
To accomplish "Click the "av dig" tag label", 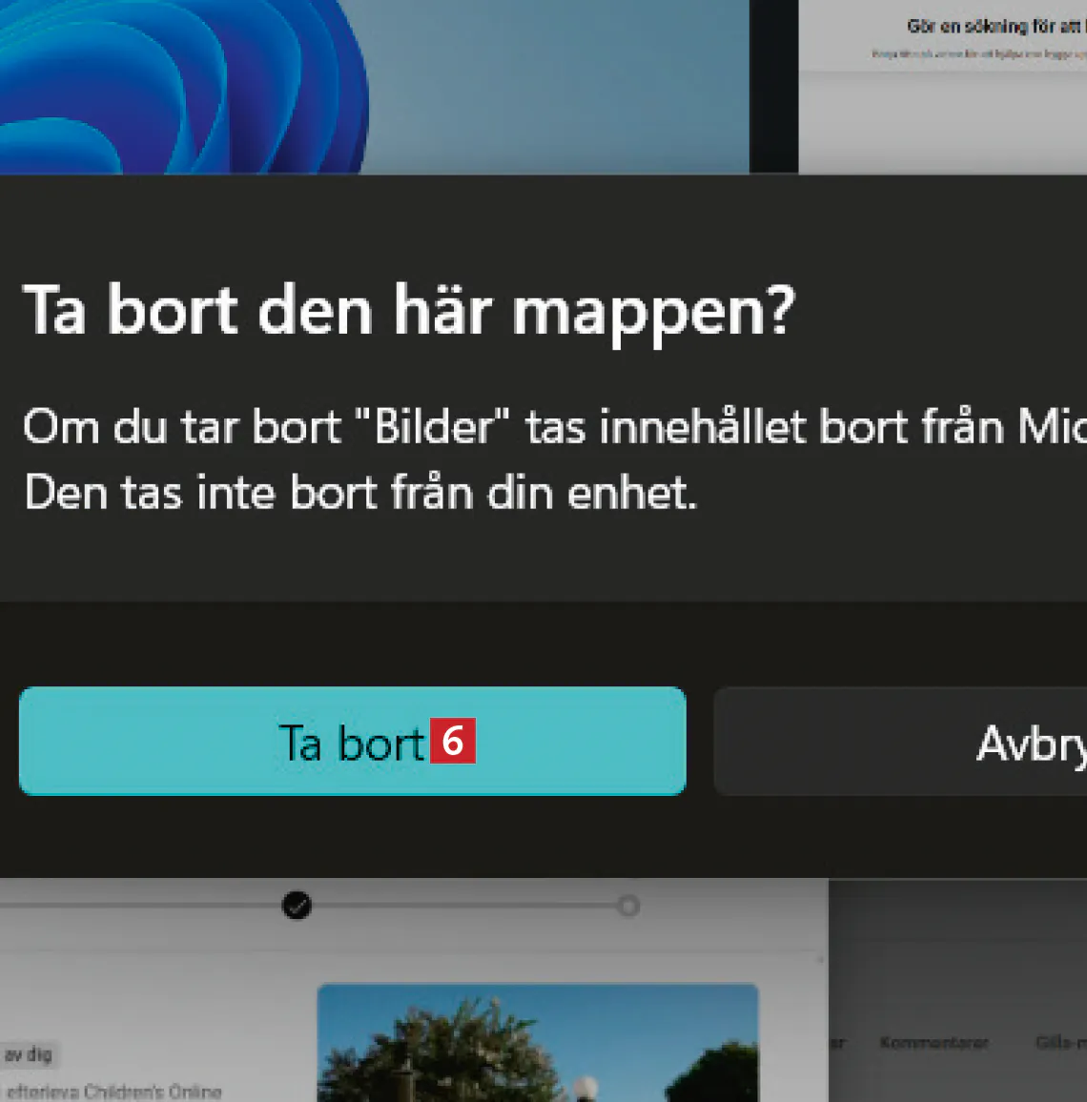I will 28,1054.
